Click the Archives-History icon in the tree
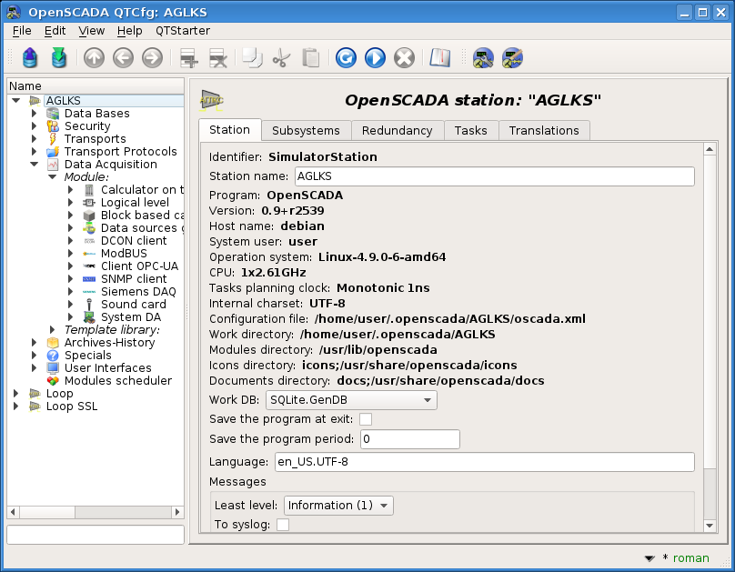735x572 pixels. tap(53, 343)
